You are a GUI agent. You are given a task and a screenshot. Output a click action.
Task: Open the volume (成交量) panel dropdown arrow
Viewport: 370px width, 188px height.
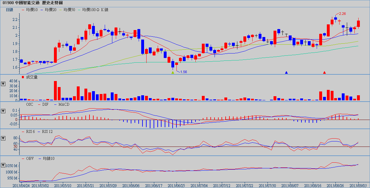point(3,84)
